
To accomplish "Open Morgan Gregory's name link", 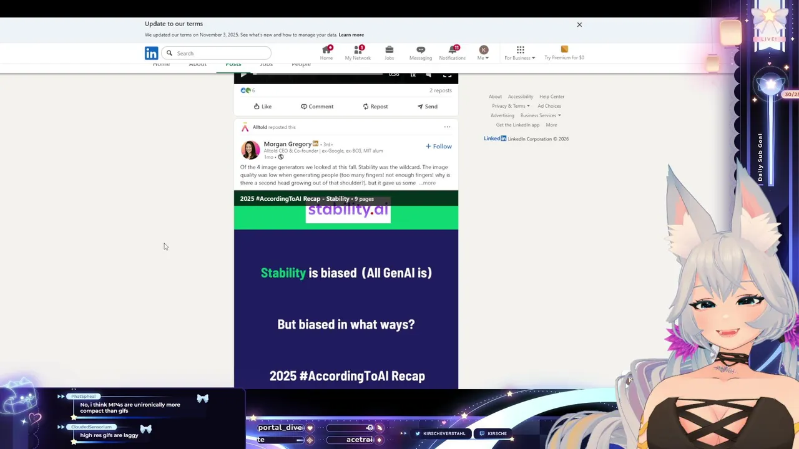I will [x=287, y=144].
